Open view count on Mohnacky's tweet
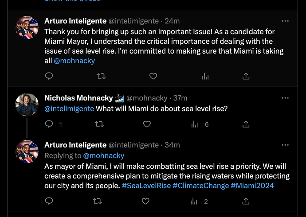 195,124
